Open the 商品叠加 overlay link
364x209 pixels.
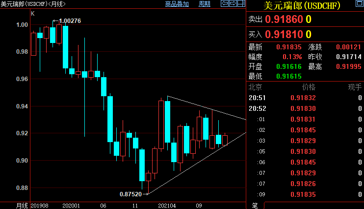(x=177, y=4)
